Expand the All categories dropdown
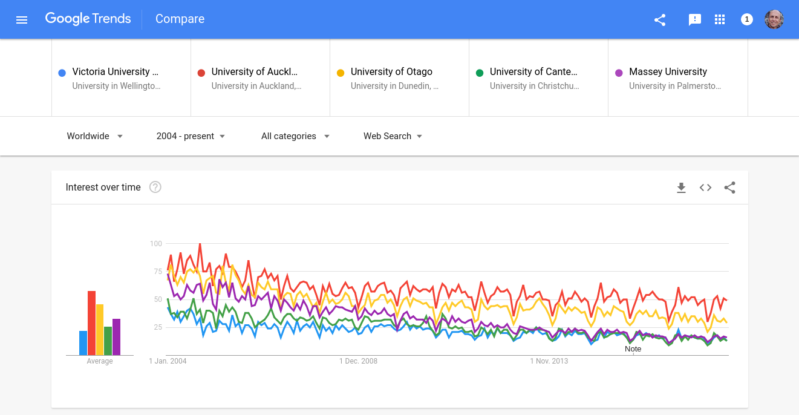 click(295, 136)
